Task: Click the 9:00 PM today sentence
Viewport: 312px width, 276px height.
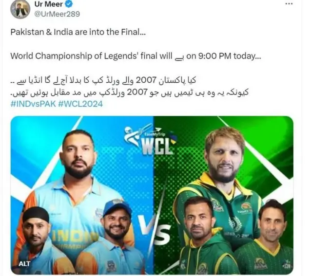Action: pyautogui.click(x=136, y=56)
